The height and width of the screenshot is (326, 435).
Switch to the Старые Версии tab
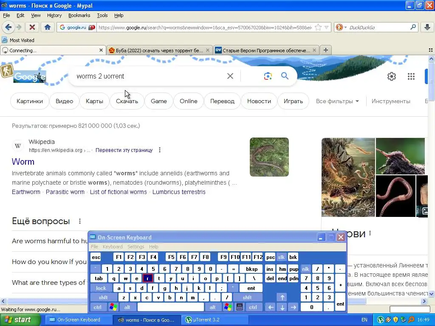(x=266, y=50)
